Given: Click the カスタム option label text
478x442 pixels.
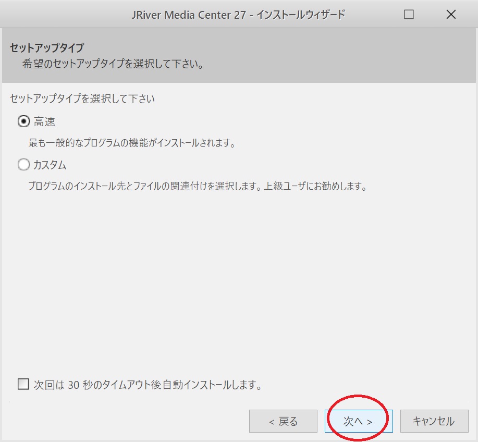Looking at the screenshot, I should point(50,165).
